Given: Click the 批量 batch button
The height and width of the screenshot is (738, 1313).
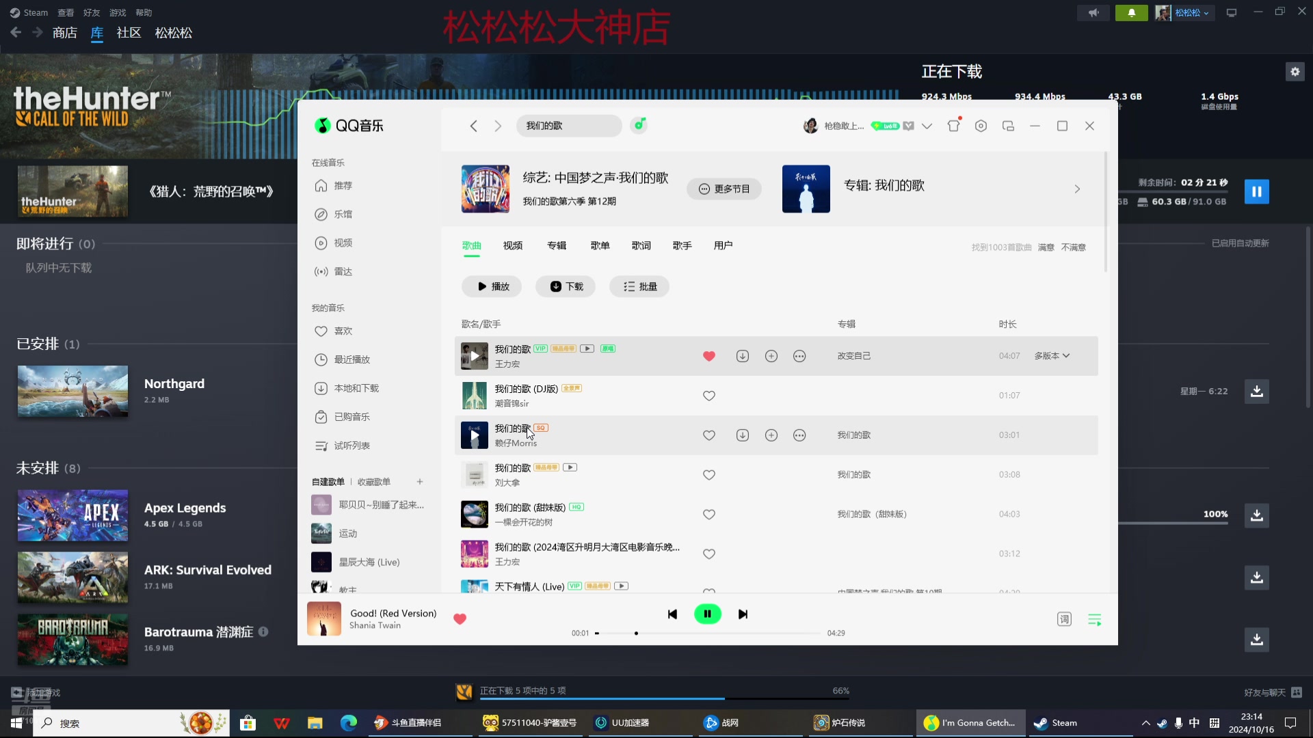Looking at the screenshot, I should [639, 287].
